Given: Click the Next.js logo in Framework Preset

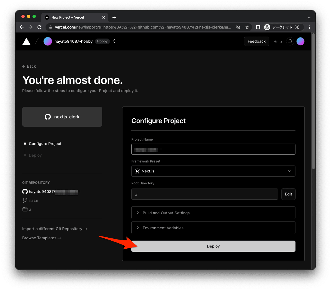Looking at the screenshot, I should pyautogui.click(x=137, y=171).
